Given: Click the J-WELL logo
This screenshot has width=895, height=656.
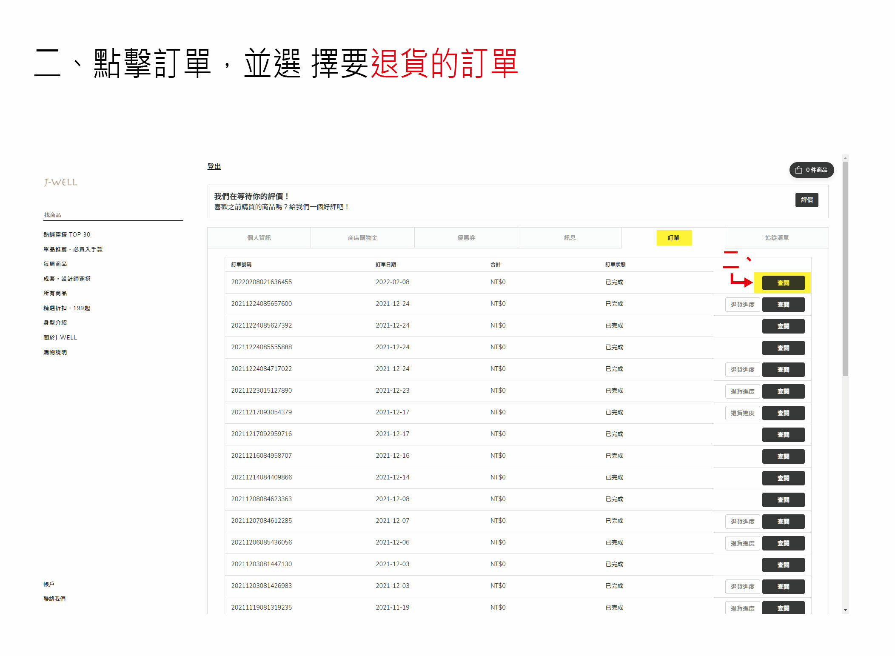Looking at the screenshot, I should point(60,182).
